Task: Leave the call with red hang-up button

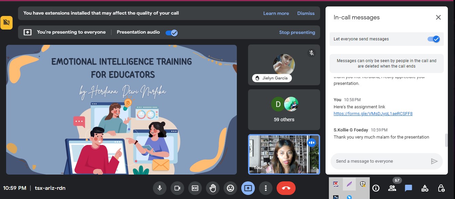Action: point(286,188)
